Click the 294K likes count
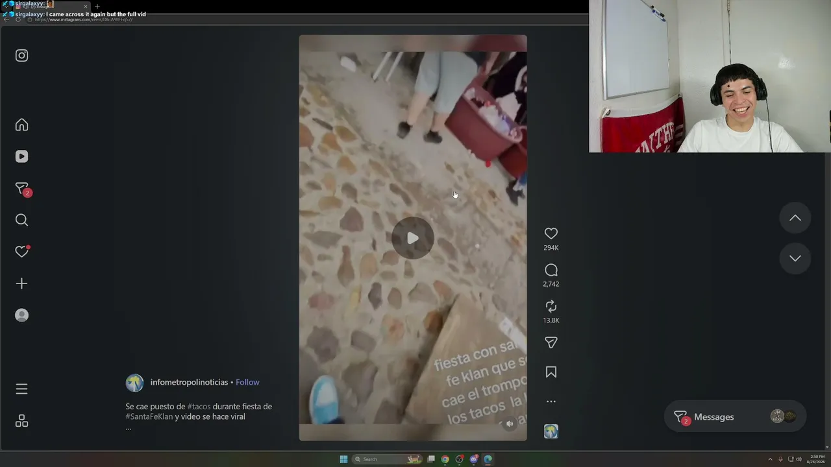831x467 pixels. 551,248
